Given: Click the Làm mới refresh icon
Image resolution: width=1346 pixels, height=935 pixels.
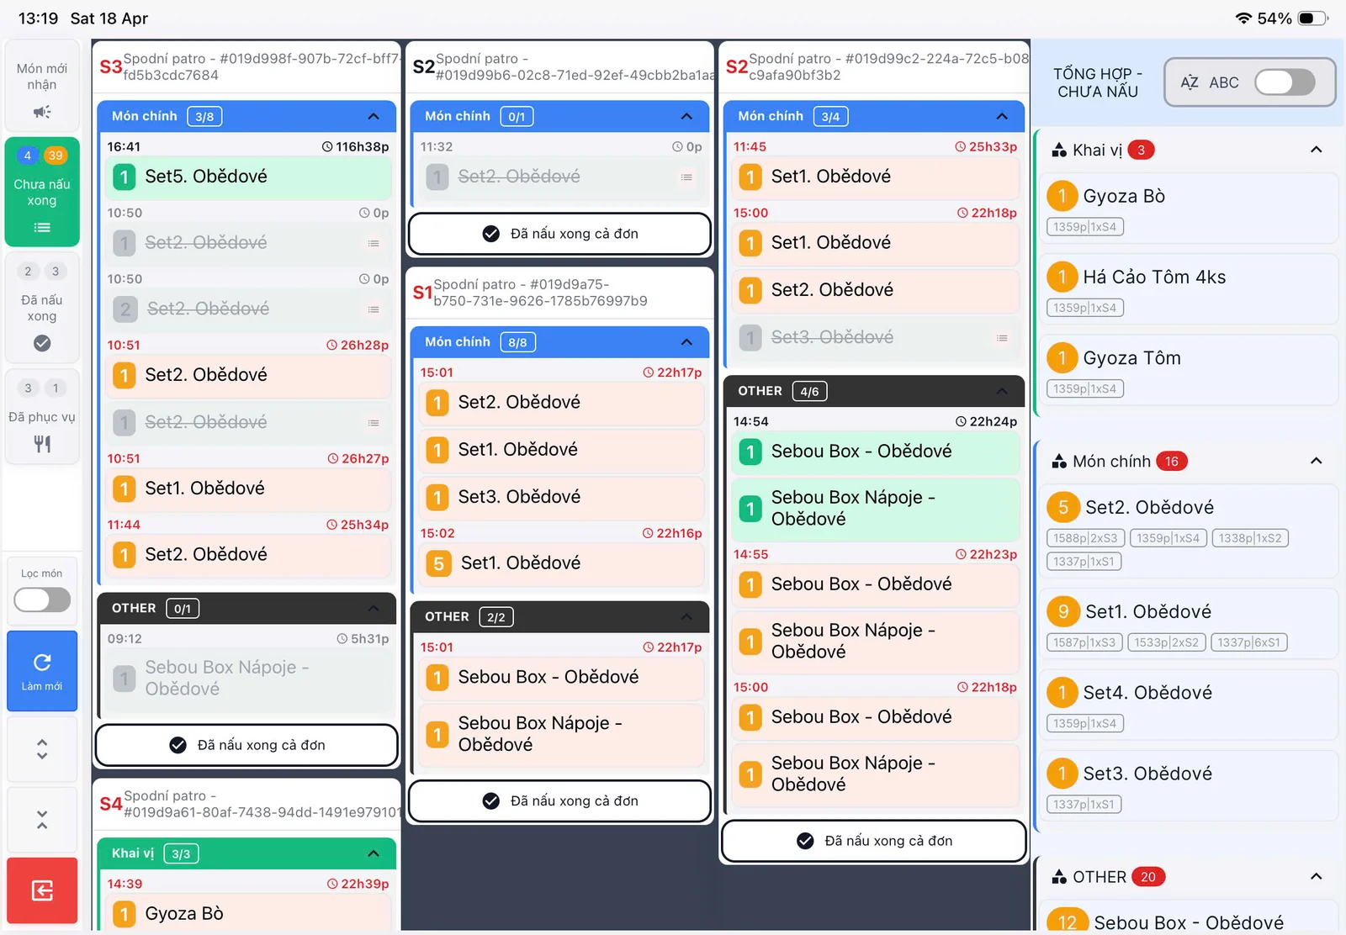Looking at the screenshot, I should coord(42,662).
